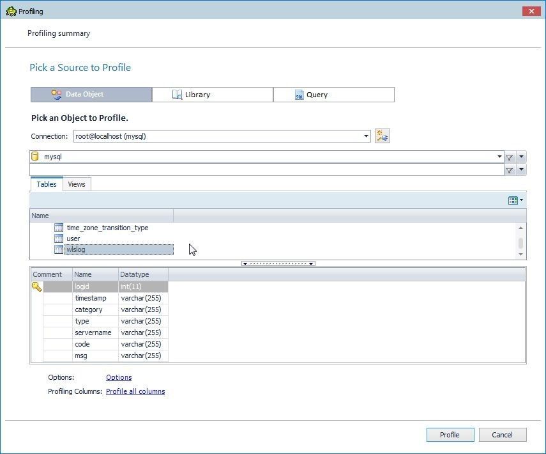The height and width of the screenshot is (454, 546).
Task: Click the Datatype column header
Action: click(x=144, y=274)
